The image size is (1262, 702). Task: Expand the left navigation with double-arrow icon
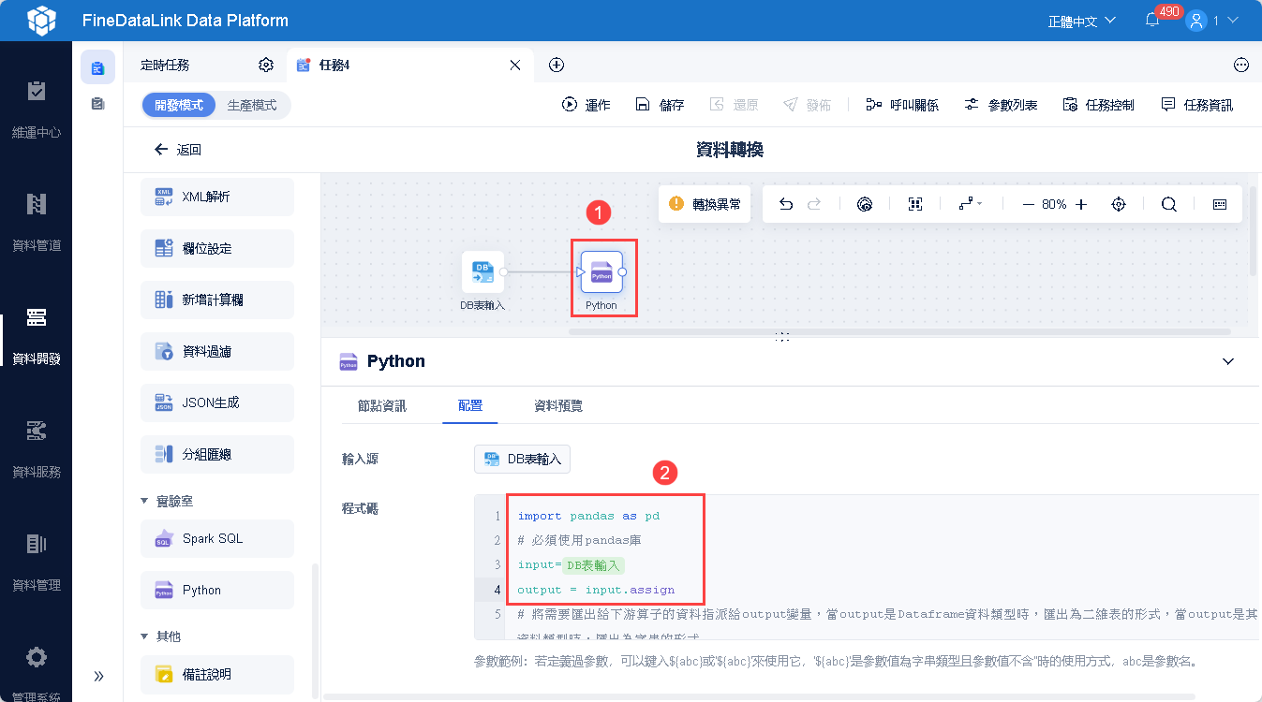[x=98, y=676]
